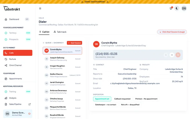Select Quillon Stavros callback row
Viewport: 190px width, 119px height.
(x=62, y=75)
